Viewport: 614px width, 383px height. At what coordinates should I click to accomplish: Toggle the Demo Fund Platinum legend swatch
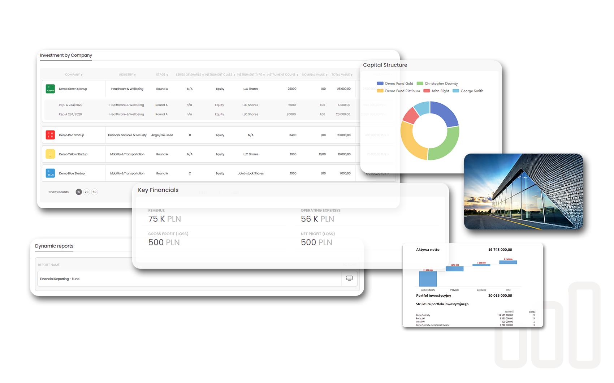pos(380,91)
